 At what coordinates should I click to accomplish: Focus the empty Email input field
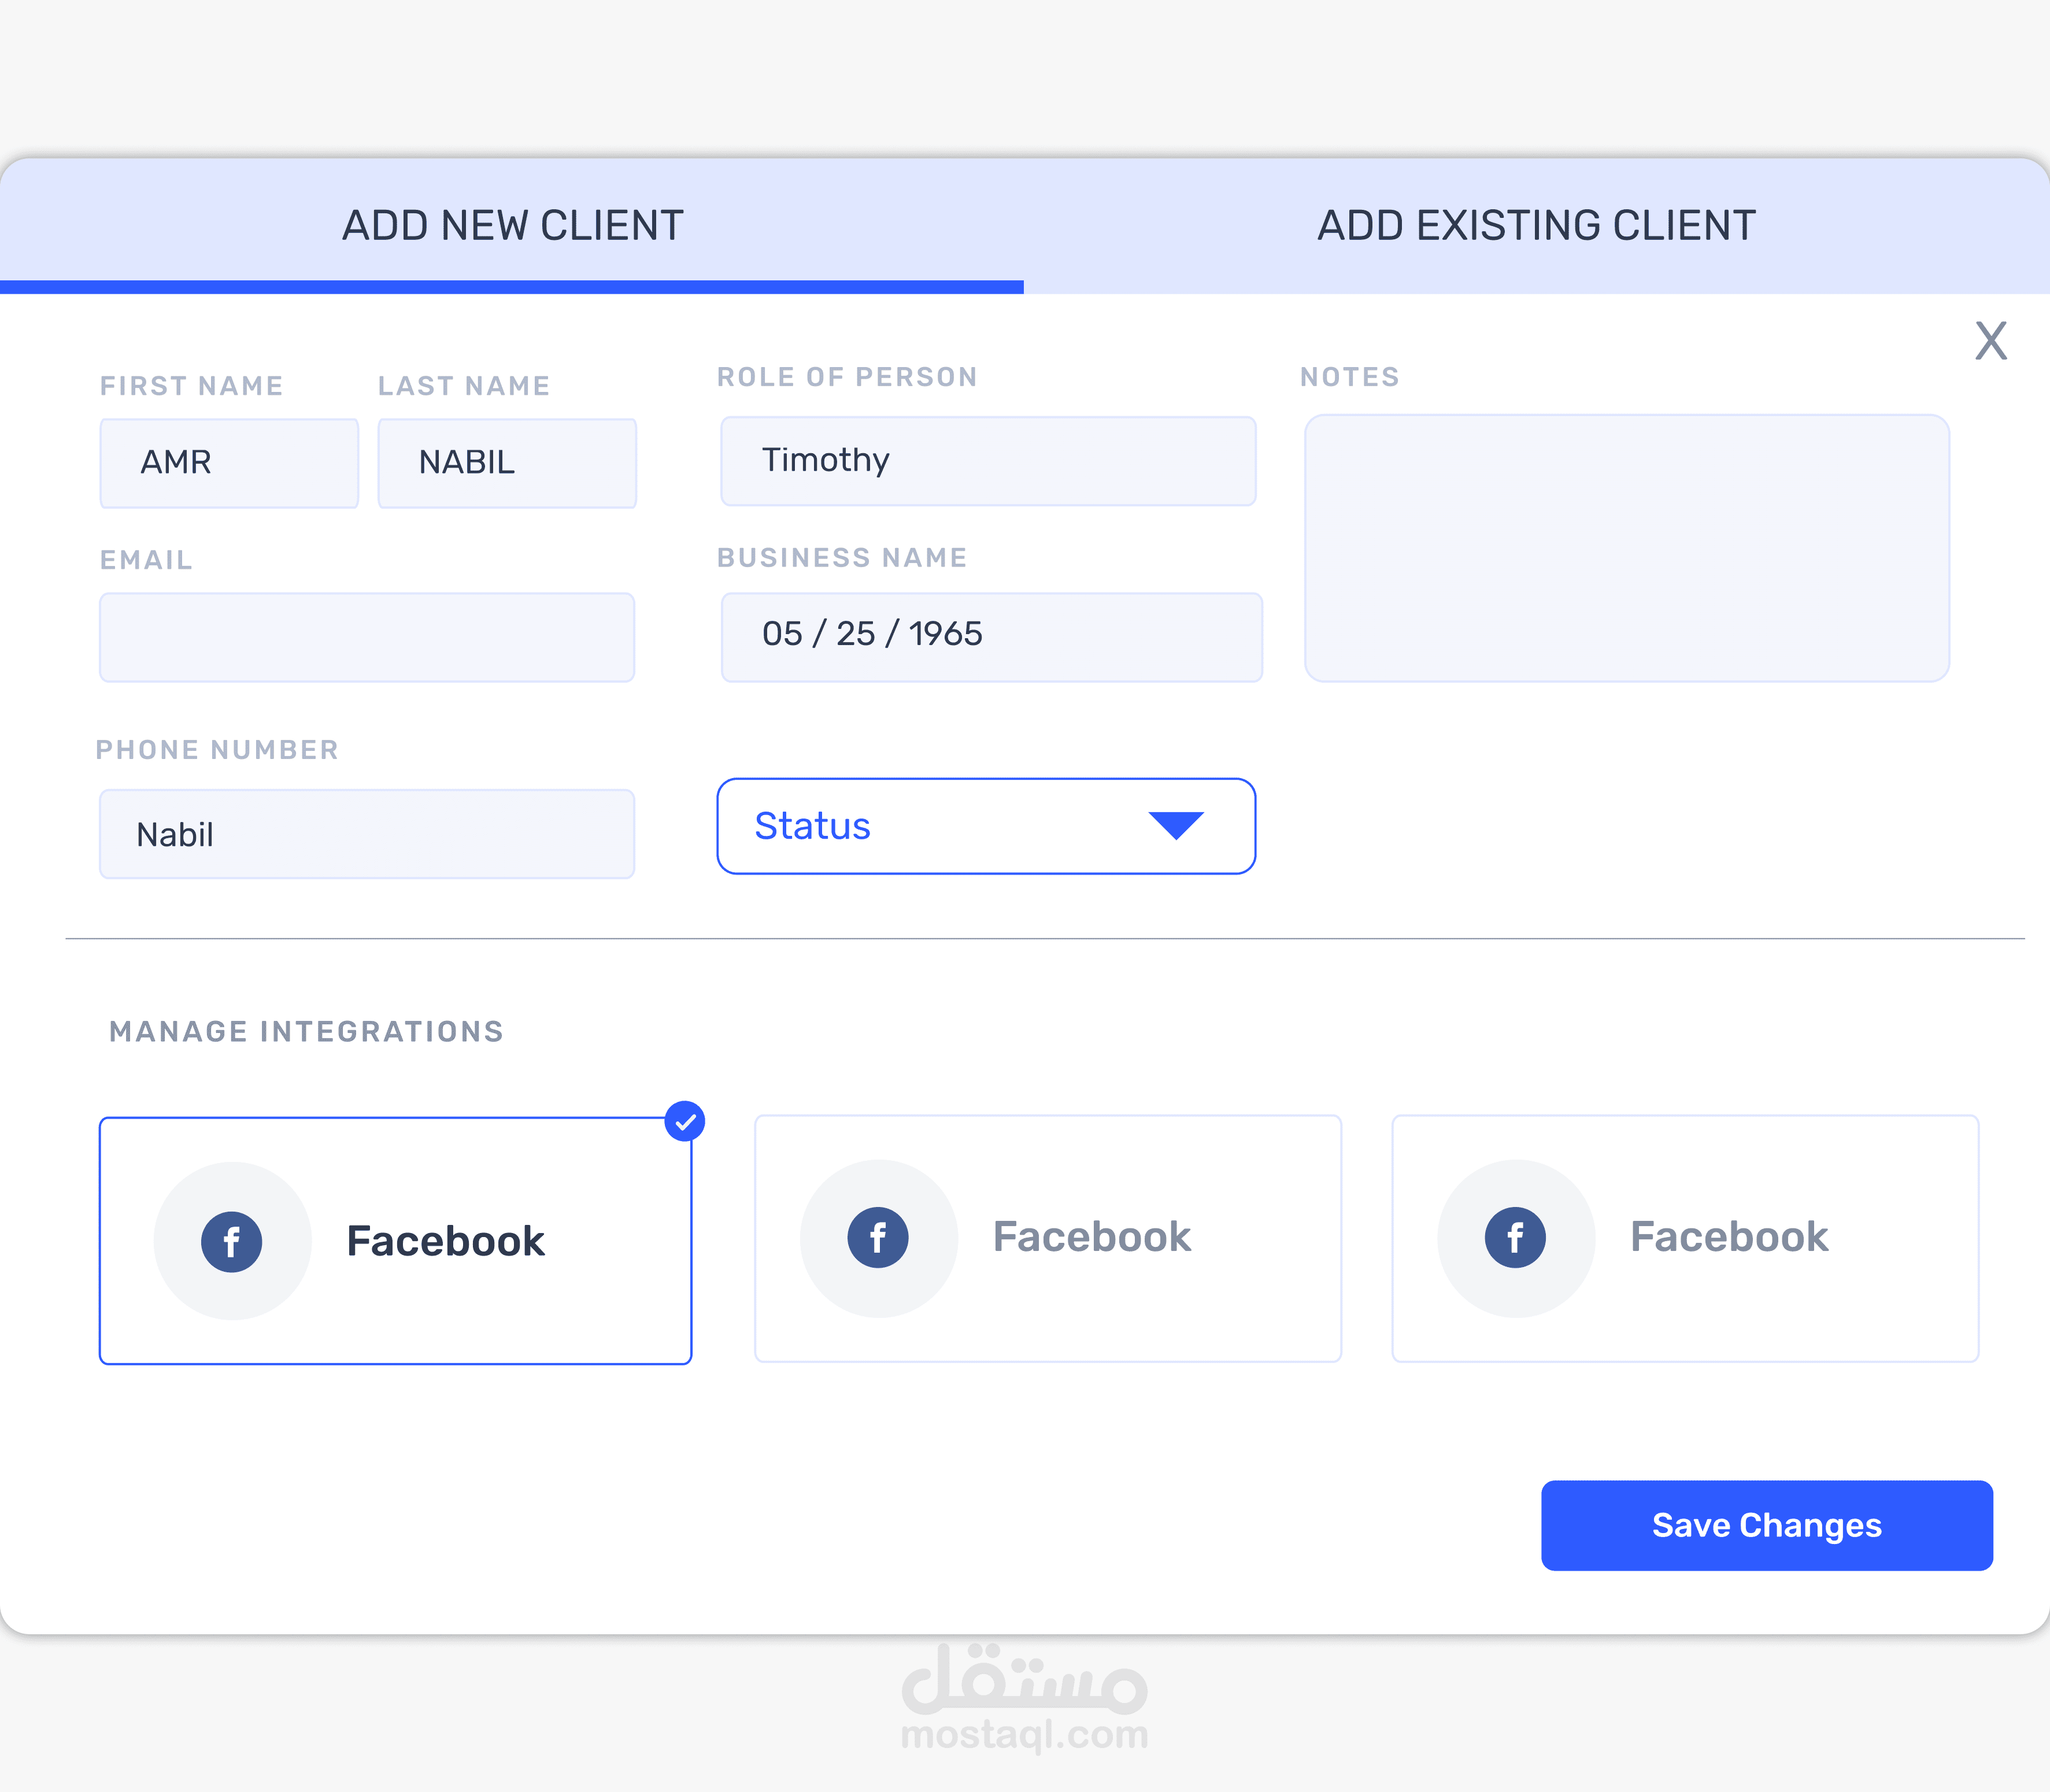367,637
